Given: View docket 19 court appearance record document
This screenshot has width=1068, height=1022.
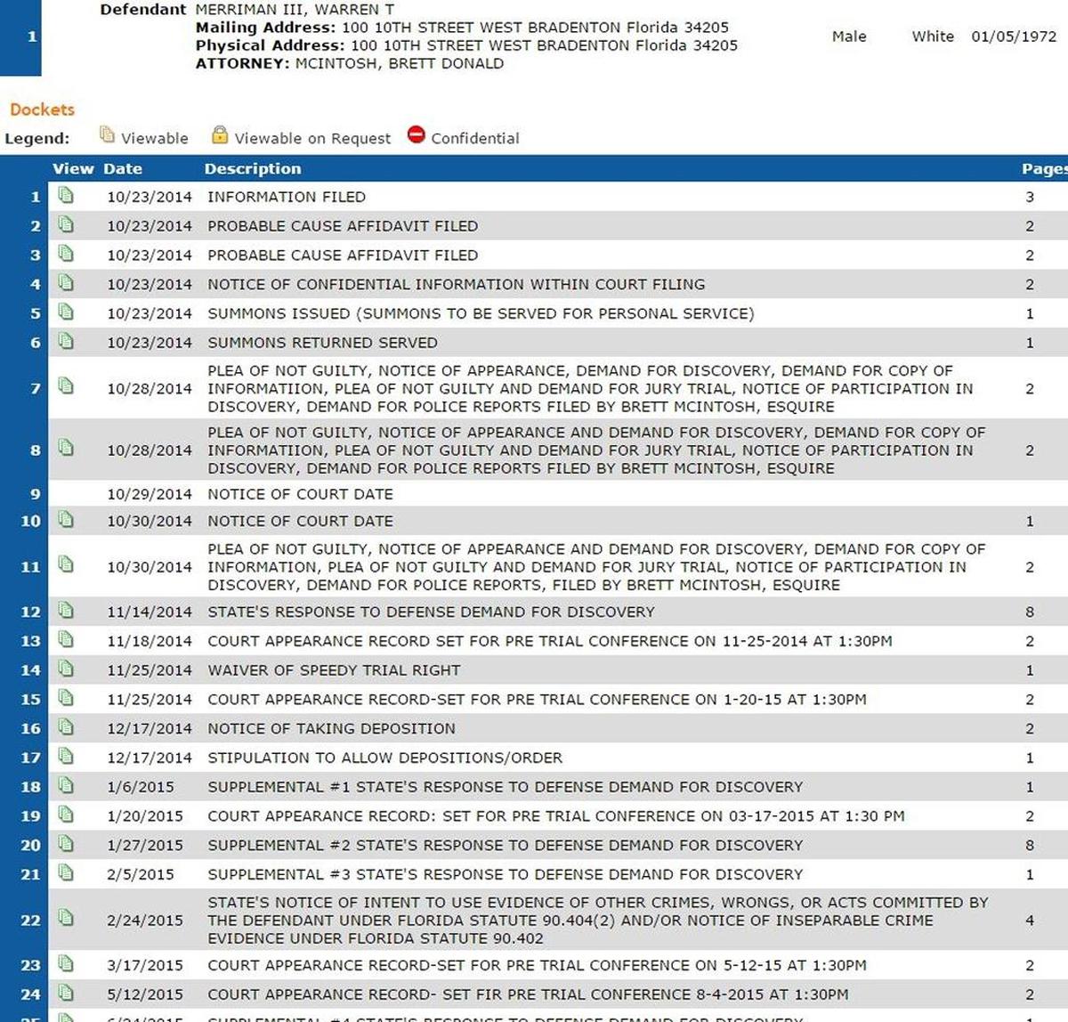Looking at the screenshot, I should point(66,815).
